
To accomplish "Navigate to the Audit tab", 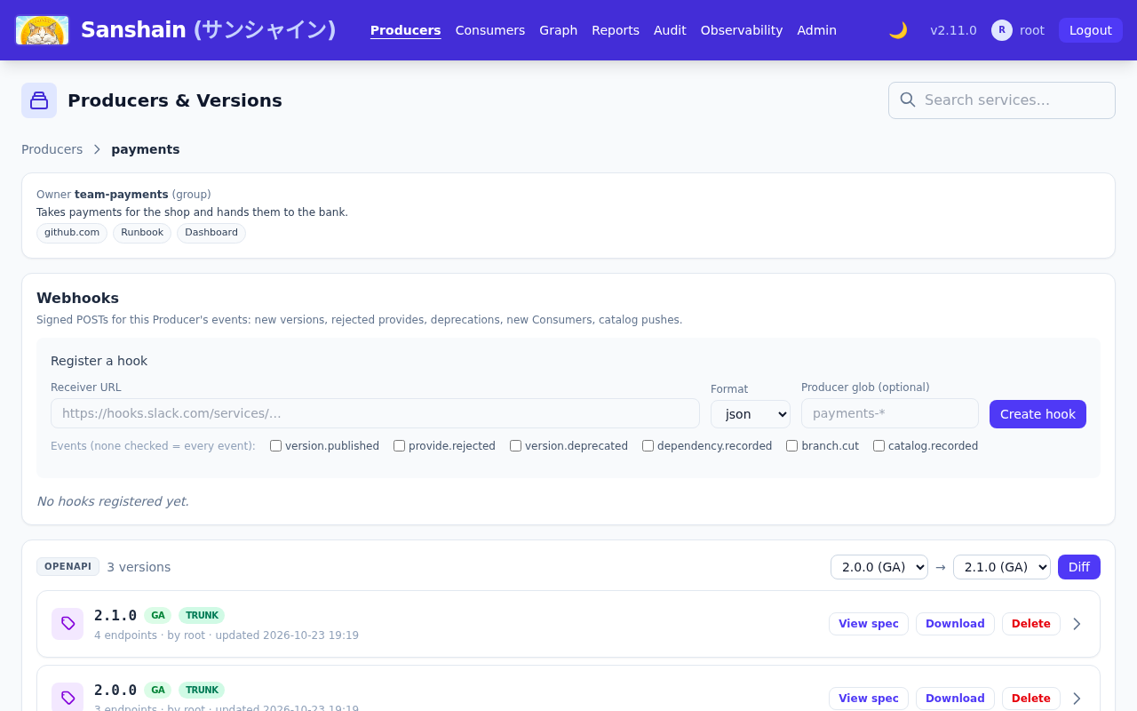I will pos(670,30).
